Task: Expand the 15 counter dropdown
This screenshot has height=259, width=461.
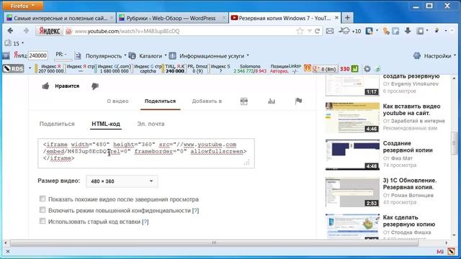Action: coord(22,43)
